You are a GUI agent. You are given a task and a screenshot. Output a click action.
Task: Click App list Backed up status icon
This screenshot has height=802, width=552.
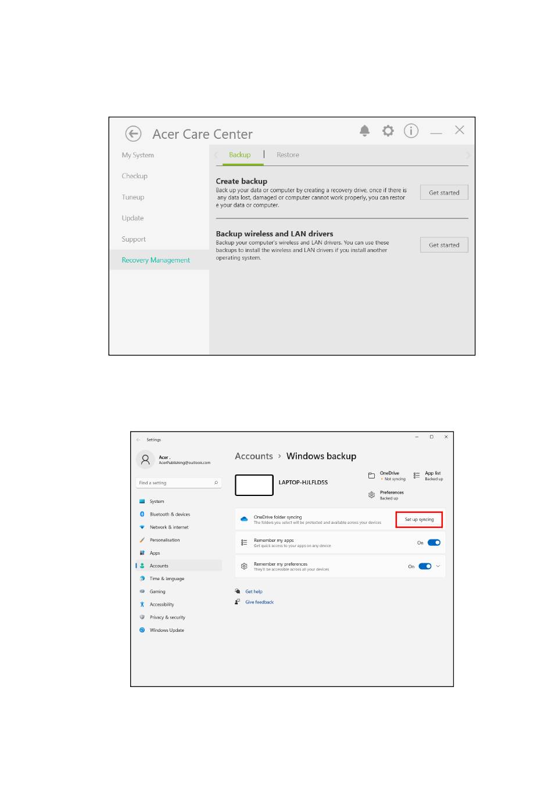pyautogui.click(x=417, y=476)
